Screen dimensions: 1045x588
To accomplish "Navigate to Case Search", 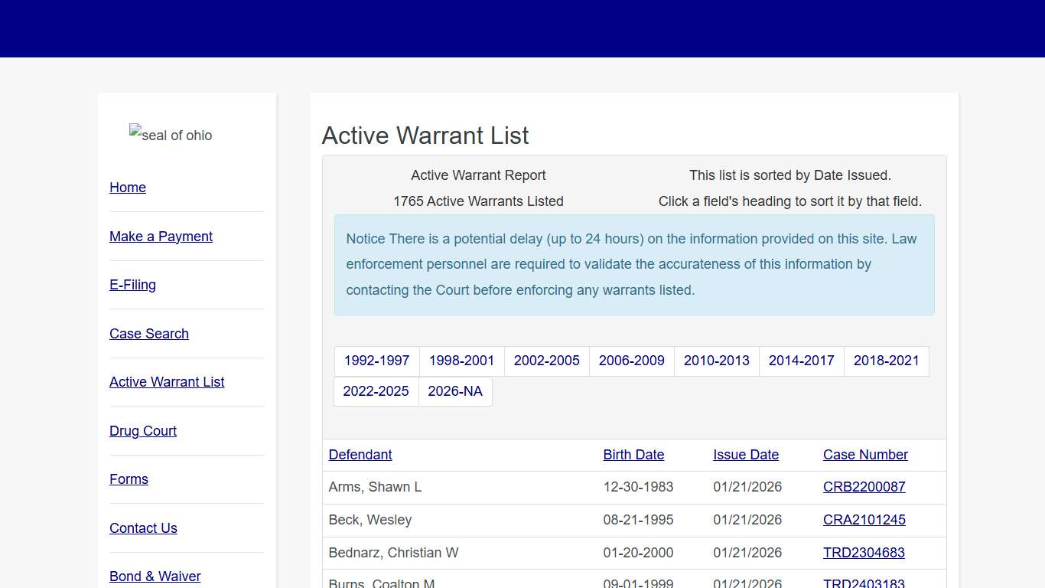I will click(x=149, y=334).
